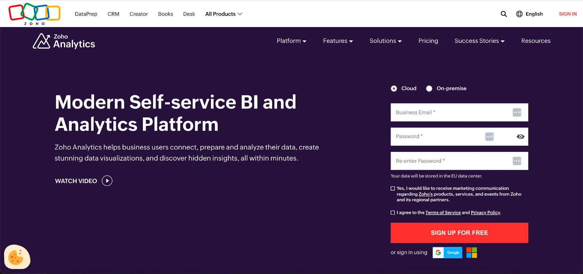Check the Terms of Service agreement checkbox
This screenshot has height=274, width=583.
[393, 213]
